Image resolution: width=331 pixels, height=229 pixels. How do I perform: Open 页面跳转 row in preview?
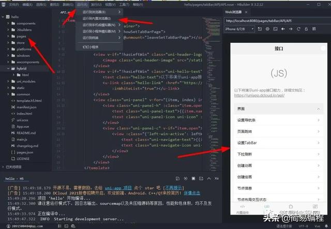279,132
